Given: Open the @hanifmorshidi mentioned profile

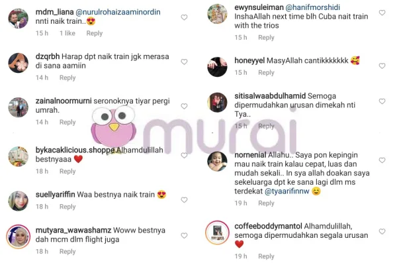Looking at the screenshot, I should (x=313, y=7).
